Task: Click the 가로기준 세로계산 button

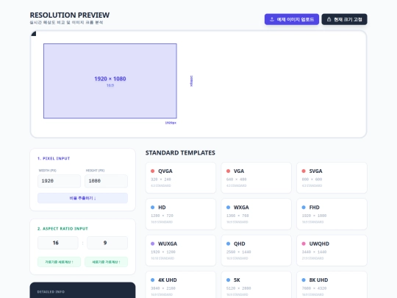Action: [59, 262]
